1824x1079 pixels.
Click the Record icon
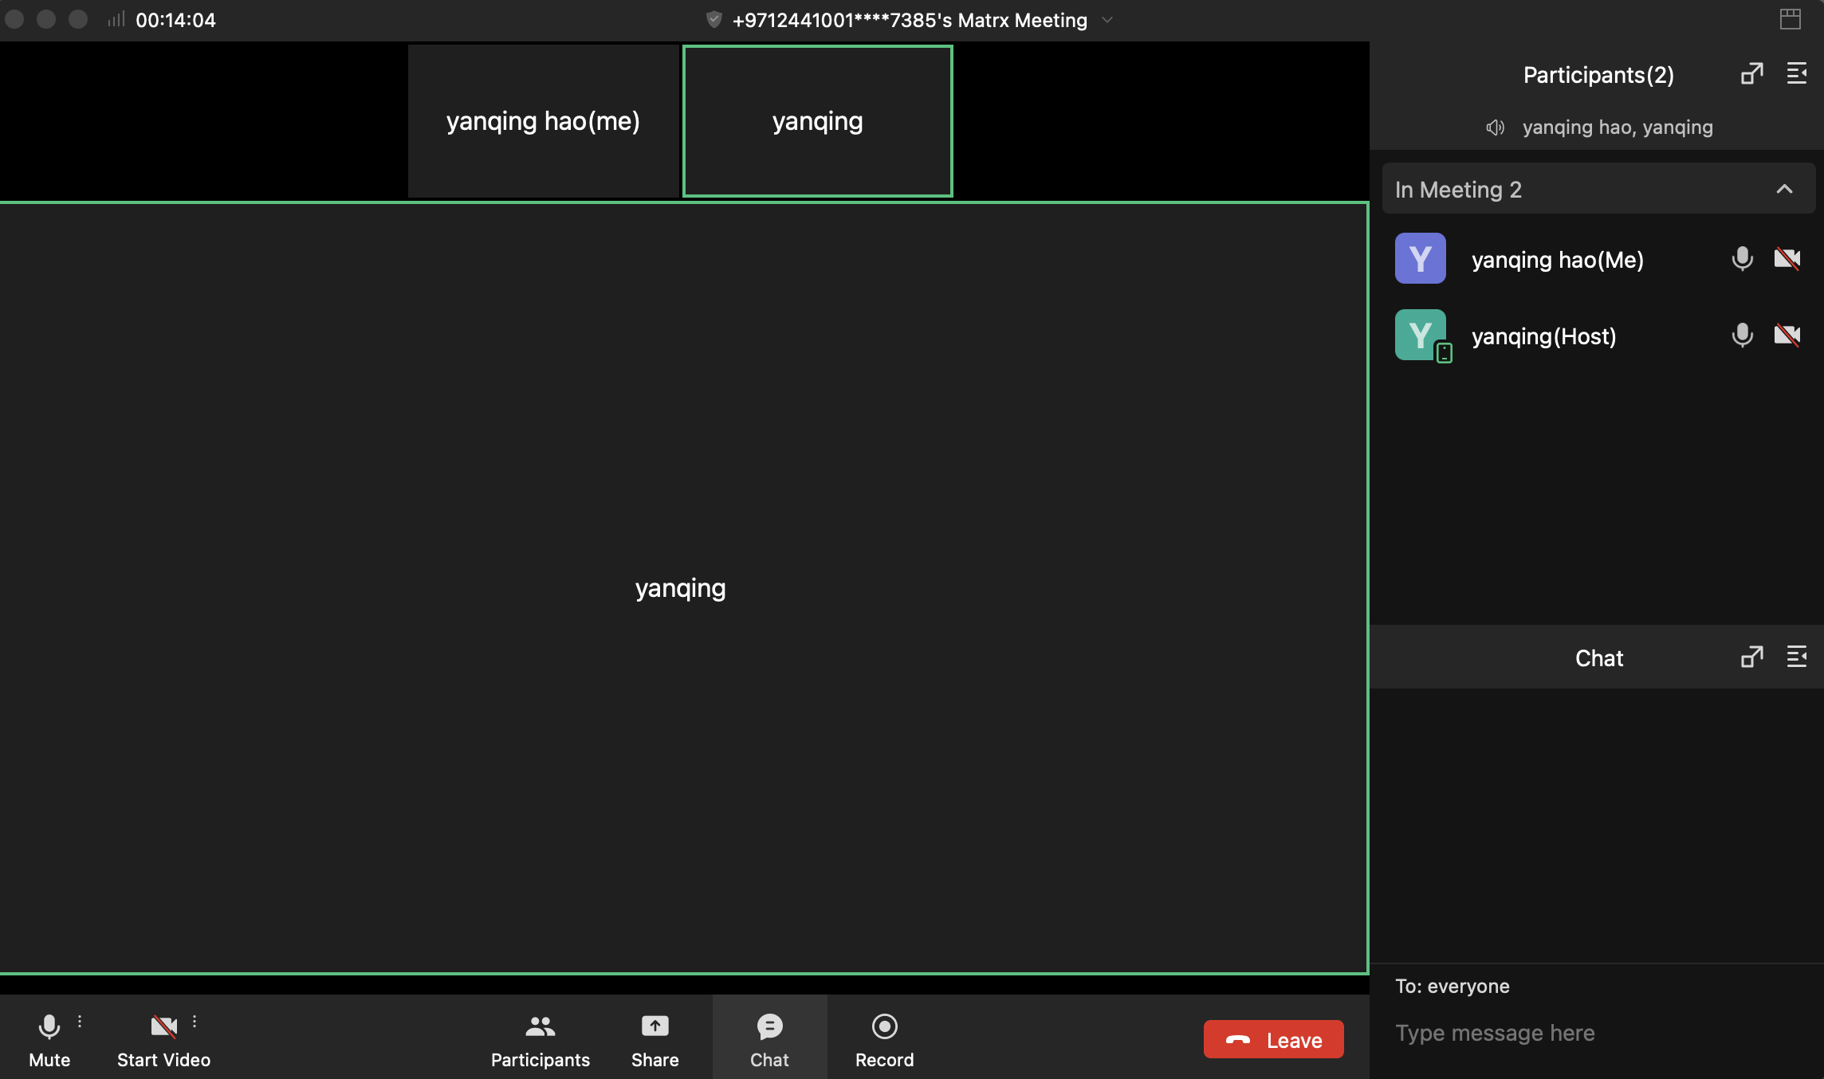884,1026
